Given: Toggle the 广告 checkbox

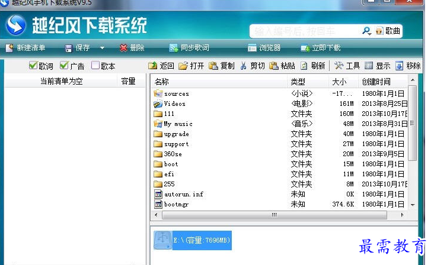Looking at the screenshot, I should 64,65.
